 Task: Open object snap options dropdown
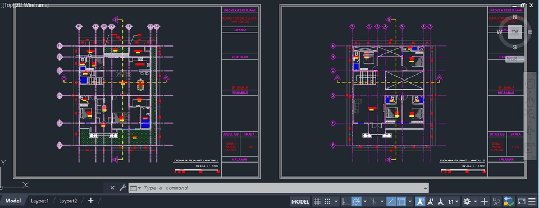coord(410,201)
